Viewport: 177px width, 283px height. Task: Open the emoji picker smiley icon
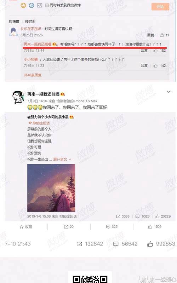click(23, 5)
